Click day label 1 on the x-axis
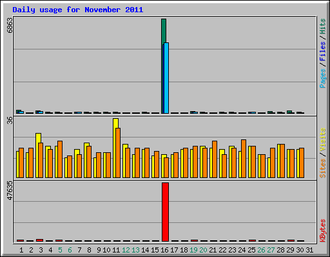 point(21,250)
